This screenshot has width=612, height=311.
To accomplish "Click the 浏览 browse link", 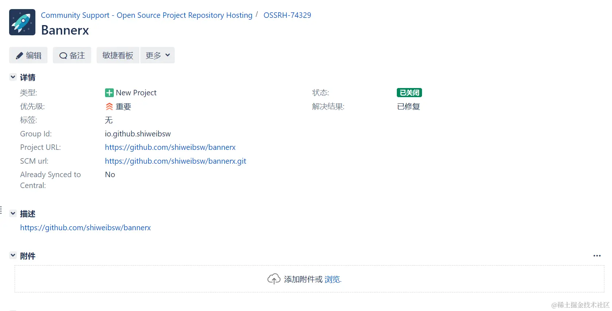I will [332, 279].
